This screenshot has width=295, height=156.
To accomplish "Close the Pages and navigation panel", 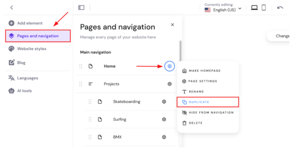I will tap(172, 24).
